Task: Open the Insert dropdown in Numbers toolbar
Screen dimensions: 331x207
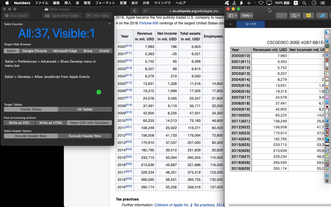Action: coord(295,15)
